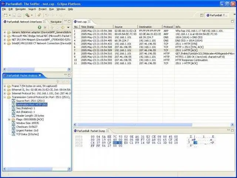Switch to the Navigator tab

(x=56, y=22)
